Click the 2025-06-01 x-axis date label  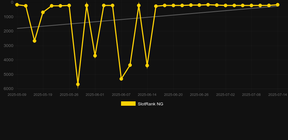[95, 95]
